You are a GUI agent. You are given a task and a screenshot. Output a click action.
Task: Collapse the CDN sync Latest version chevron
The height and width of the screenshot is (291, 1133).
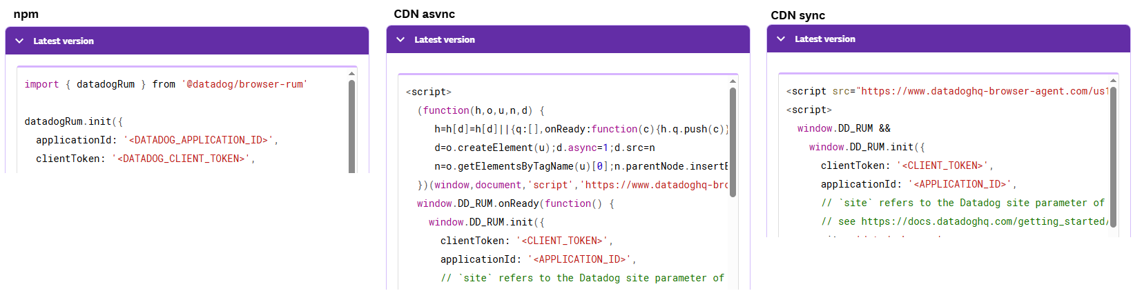781,39
